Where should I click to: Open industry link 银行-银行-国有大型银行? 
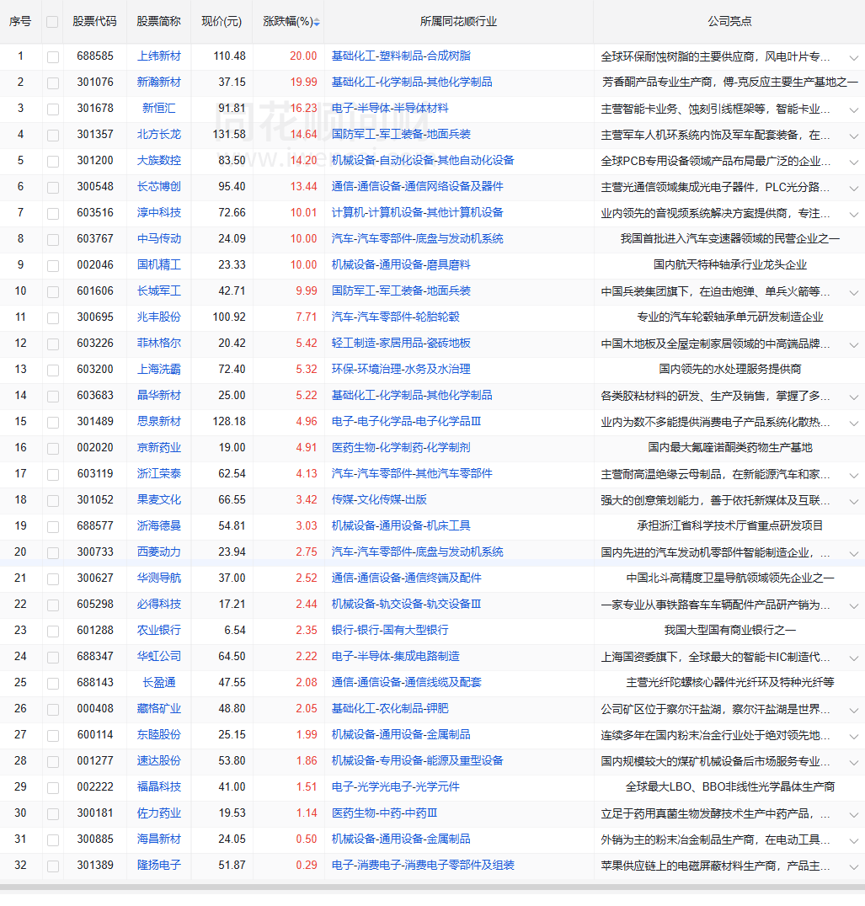pyautogui.click(x=390, y=631)
